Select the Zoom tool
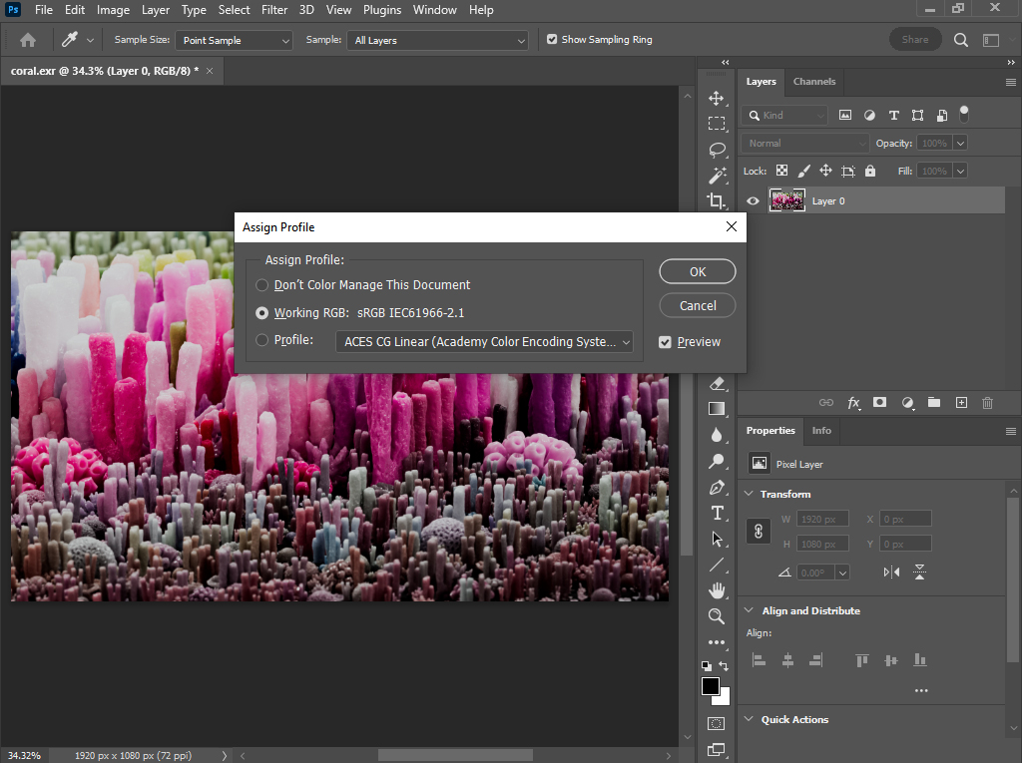This screenshot has width=1022, height=763. [717, 616]
